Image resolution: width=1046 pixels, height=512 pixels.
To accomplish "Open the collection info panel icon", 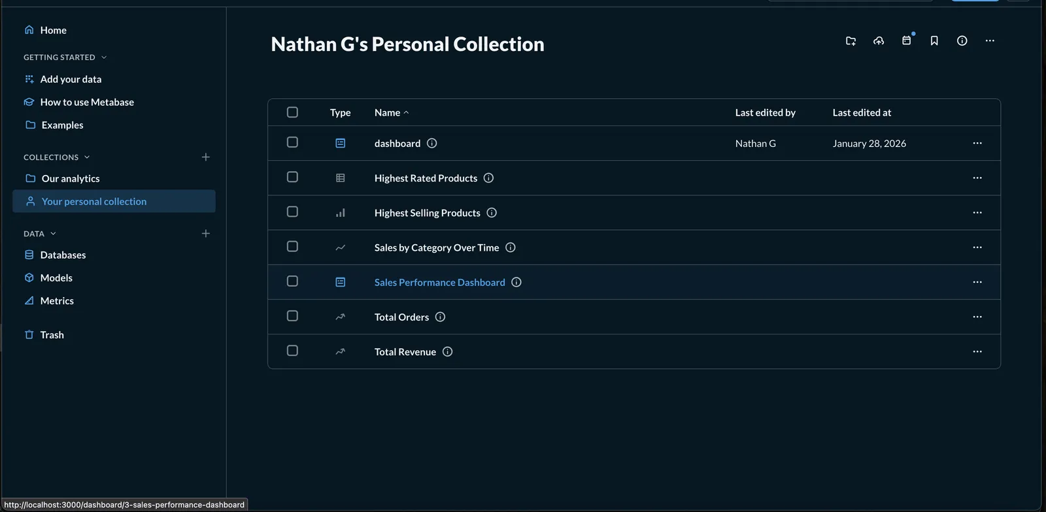I will tap(962, 41).
